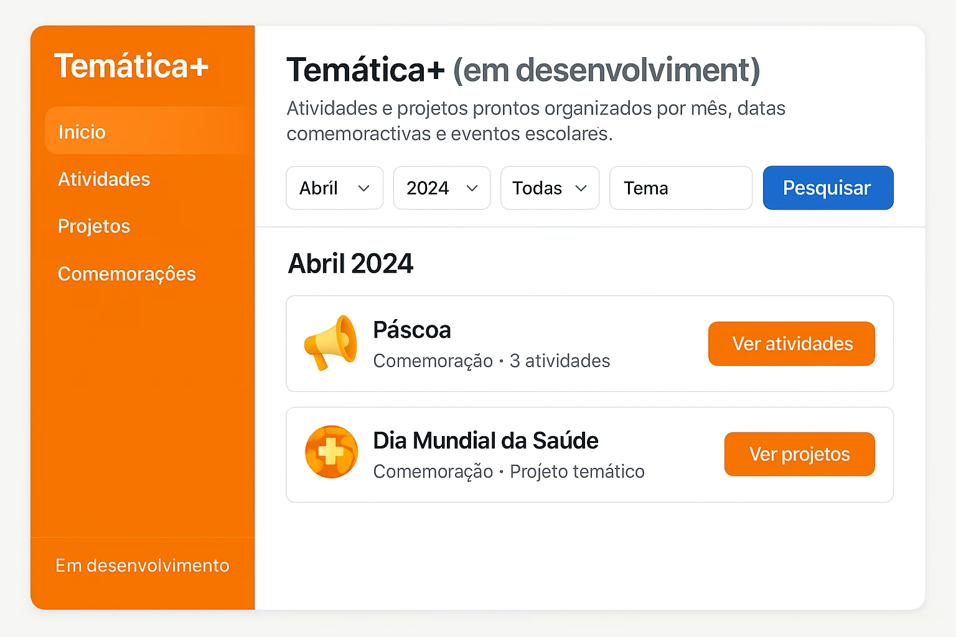The image size is (956, 637).
Task: Click the Projeto temático subtitle text
Action: tap(577, 472)
